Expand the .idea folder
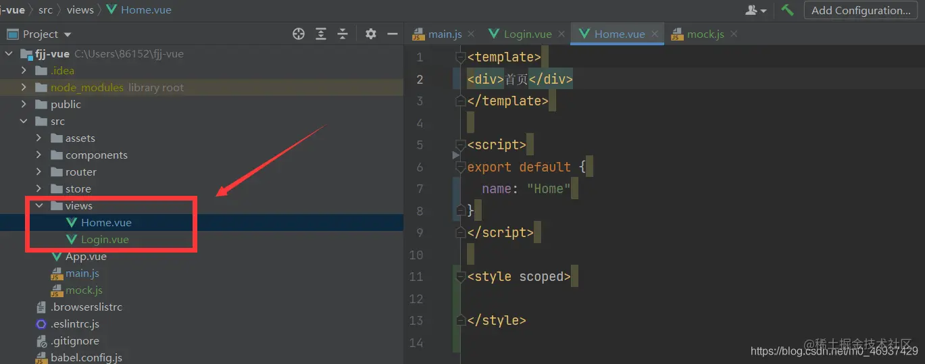Screen dimensions: 925x364 24,70
